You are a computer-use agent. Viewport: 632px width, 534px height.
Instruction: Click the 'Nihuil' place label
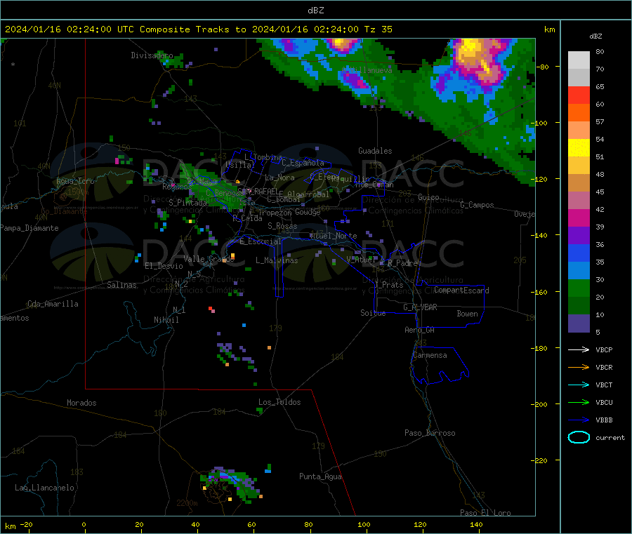click(166, 320)
